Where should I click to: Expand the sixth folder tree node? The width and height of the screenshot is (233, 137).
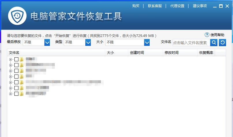click(x=10, y=88)
